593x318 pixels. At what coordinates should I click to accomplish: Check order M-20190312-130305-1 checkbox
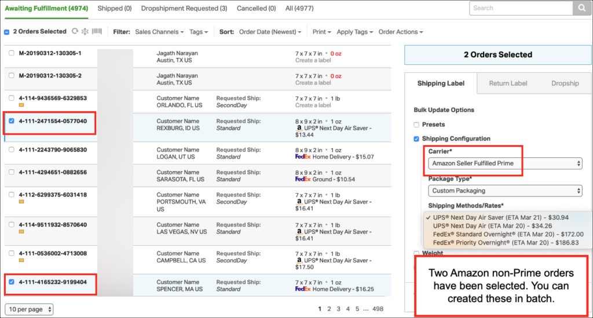point(12,53)
